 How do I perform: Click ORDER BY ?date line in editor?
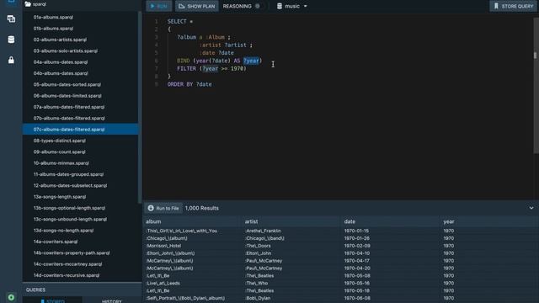pyautogui.click(x=189, y=84)
